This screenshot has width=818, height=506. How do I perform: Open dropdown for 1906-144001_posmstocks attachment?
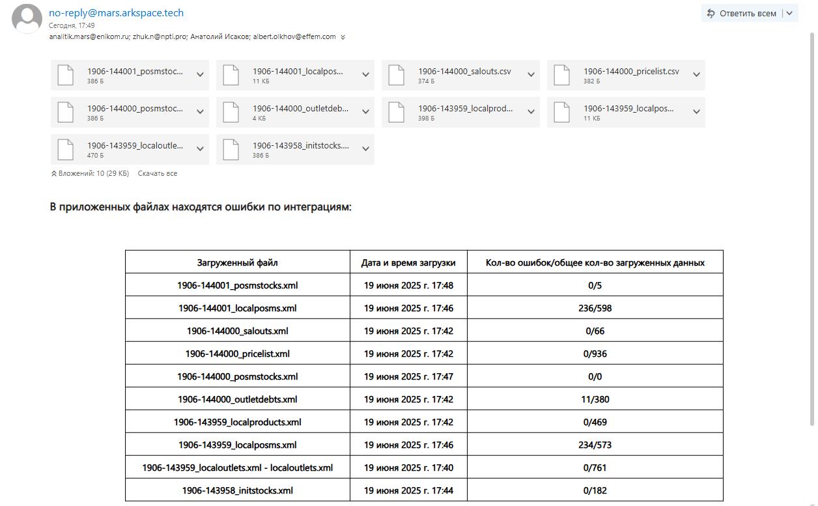tap(200, 75)
